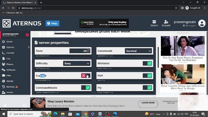208x117 pixels.
Task: Toggle the Cracked switch
Action: click(86, 76)
